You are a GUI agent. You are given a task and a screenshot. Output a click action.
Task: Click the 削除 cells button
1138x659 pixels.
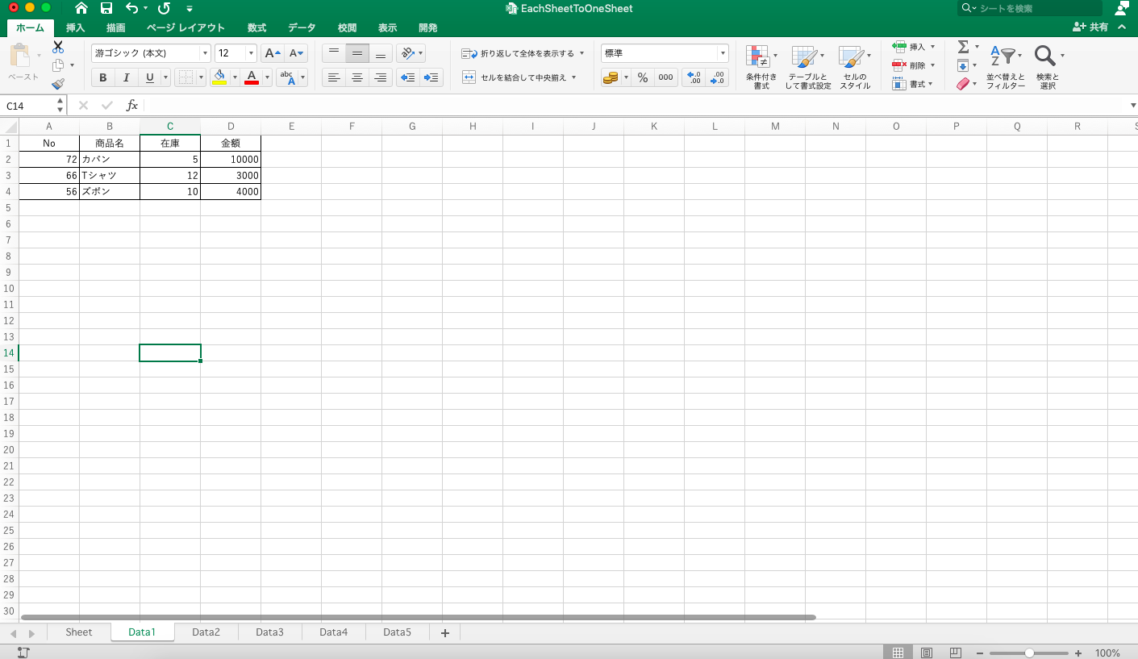pos(914,65)
